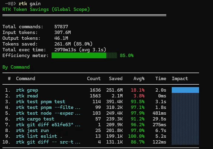Click the 'Saved' column header
Viewport: 213px width, 149px height.
coord(116,79)
